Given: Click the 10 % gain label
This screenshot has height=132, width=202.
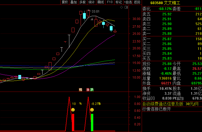Looking at the screenshot, I should (77, 104).
